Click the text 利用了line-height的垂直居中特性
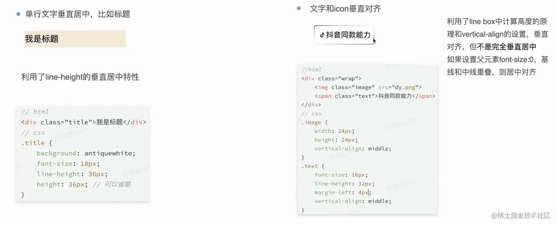The width and height of the screenshot is (557, 226). click(80, 77)
